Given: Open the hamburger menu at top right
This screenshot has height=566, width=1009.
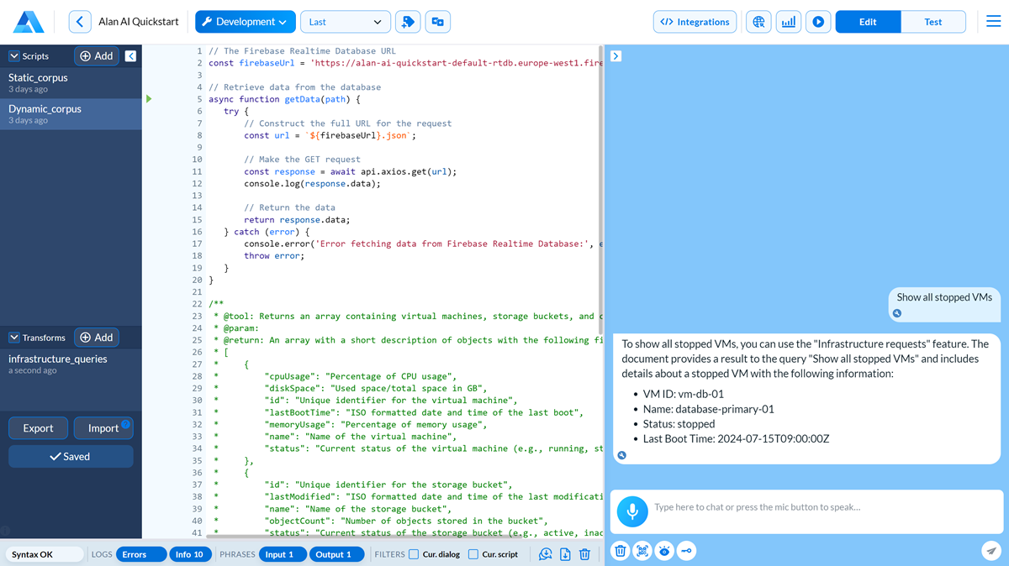Looking at the screenshot, I should (x=993, y=21).
